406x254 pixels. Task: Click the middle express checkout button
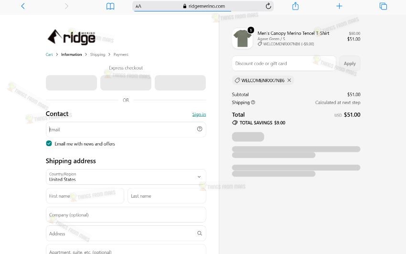[126, 83]
